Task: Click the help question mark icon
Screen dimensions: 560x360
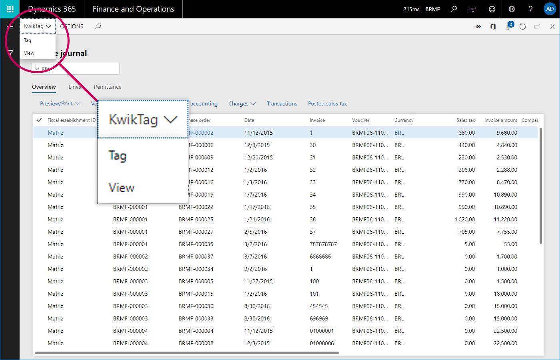Action: pyautogui.click(x=531, y=9)
